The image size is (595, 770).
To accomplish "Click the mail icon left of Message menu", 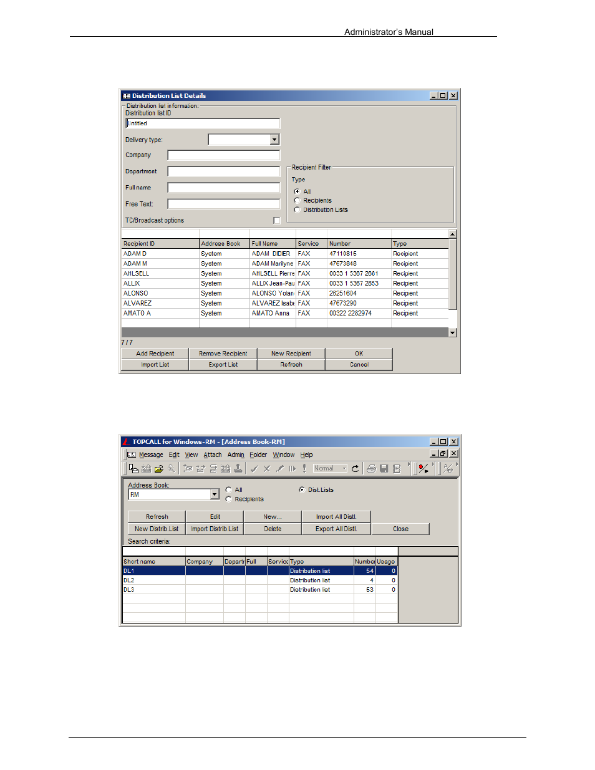I will click(x=132, y=455).
